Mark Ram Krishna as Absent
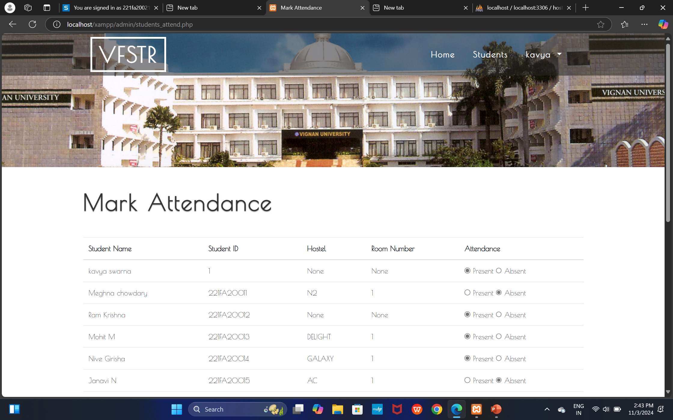Image resolution: width=673 pixels, height=420 pixels. [499, 314]
